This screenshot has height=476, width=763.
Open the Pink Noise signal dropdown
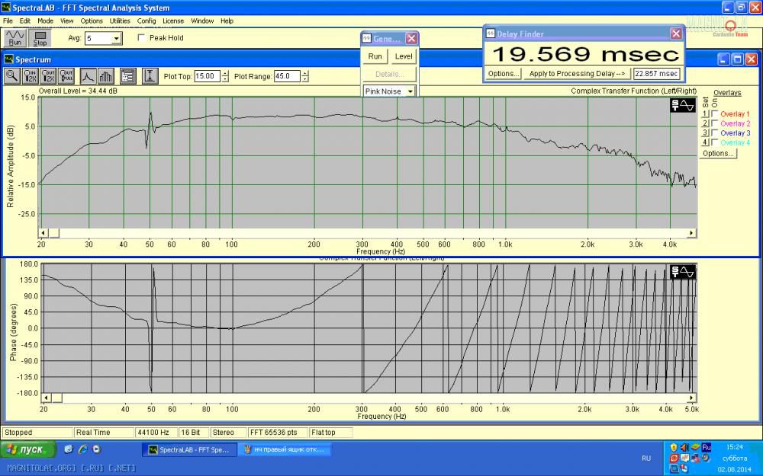click(410, 91)
